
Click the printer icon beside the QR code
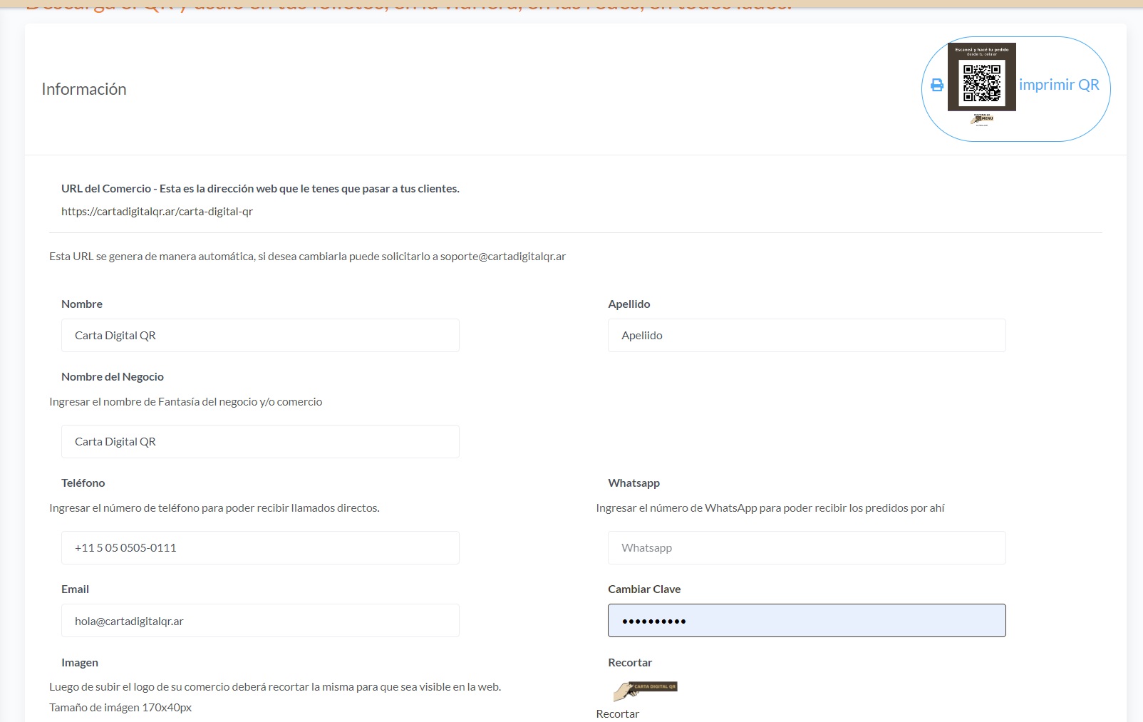(x=937, y=85)
